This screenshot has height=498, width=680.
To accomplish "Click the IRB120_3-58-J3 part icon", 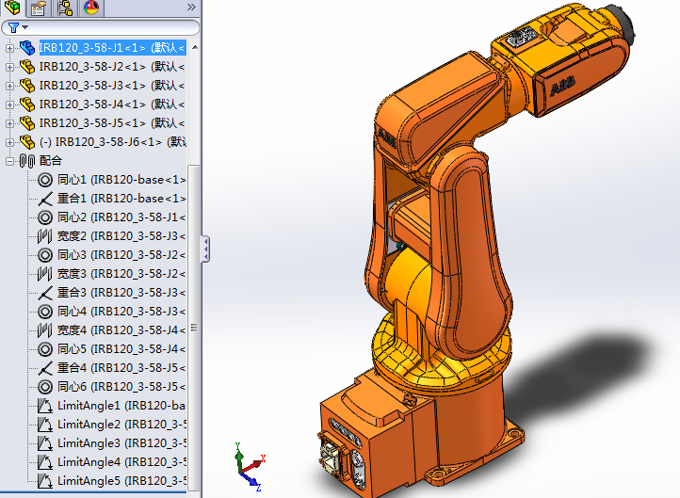I will point(27,86).
